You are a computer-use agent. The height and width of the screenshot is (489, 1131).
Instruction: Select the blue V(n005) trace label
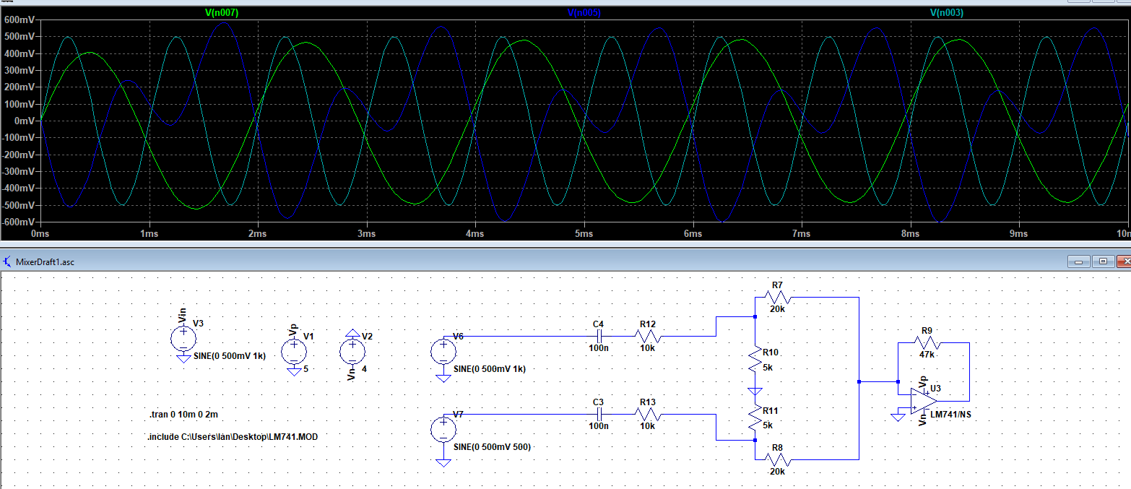pyautogui.click(x=585, y=12)
